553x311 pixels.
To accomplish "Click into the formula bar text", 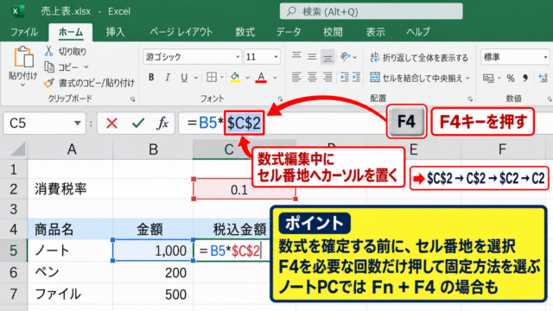I will click(226, 123).
